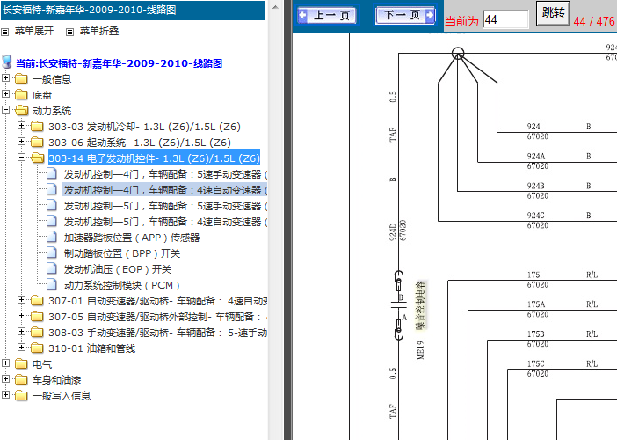The width and height of the screenshot is (617, 440).
Task: Expand the 一般写入信息 folder
Action: [5, 395]
